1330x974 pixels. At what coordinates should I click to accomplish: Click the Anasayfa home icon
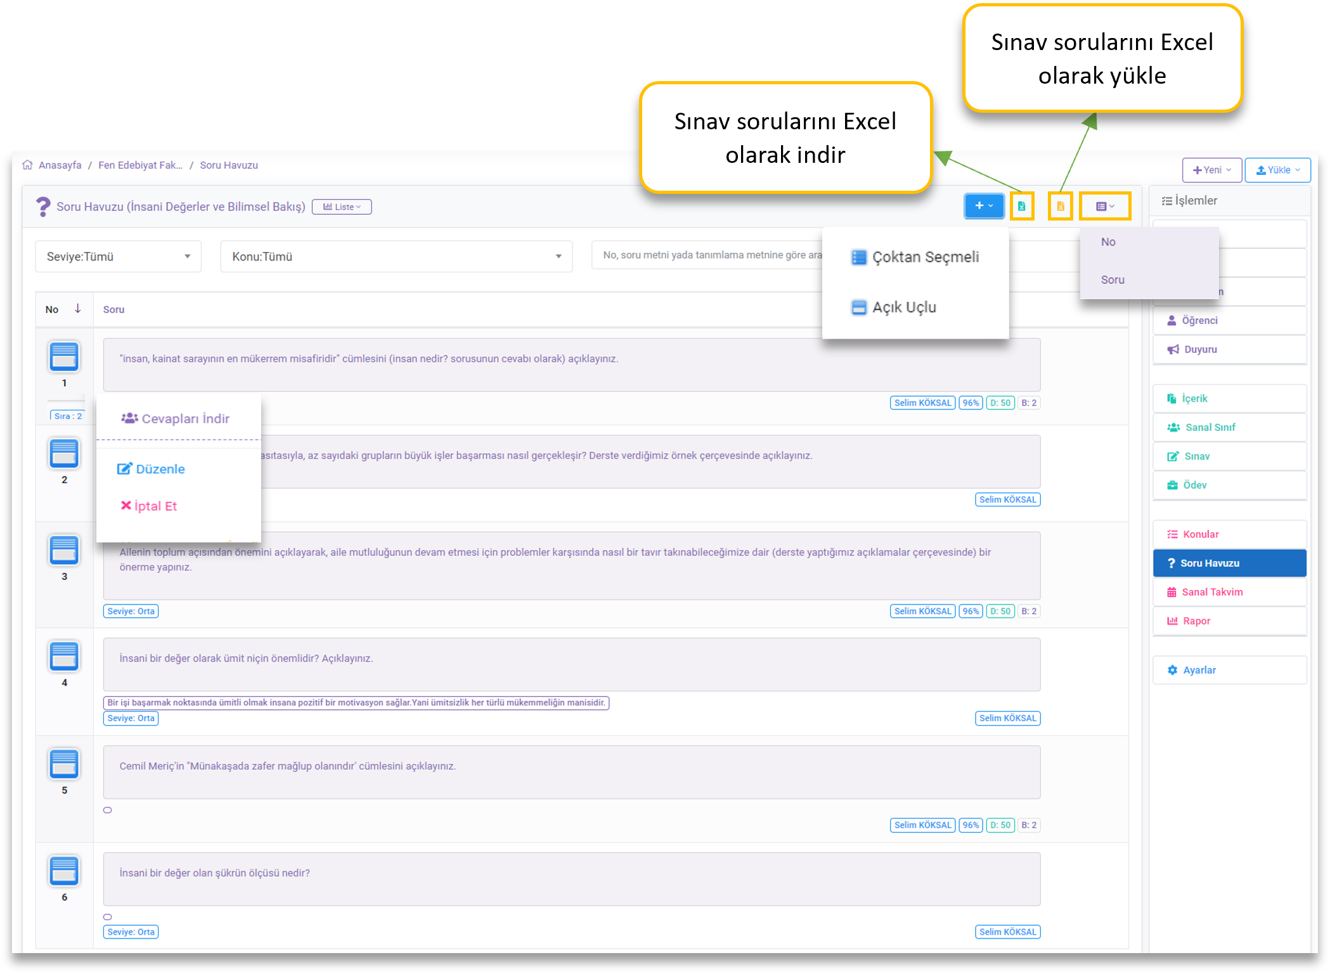[x=27, y=165]
